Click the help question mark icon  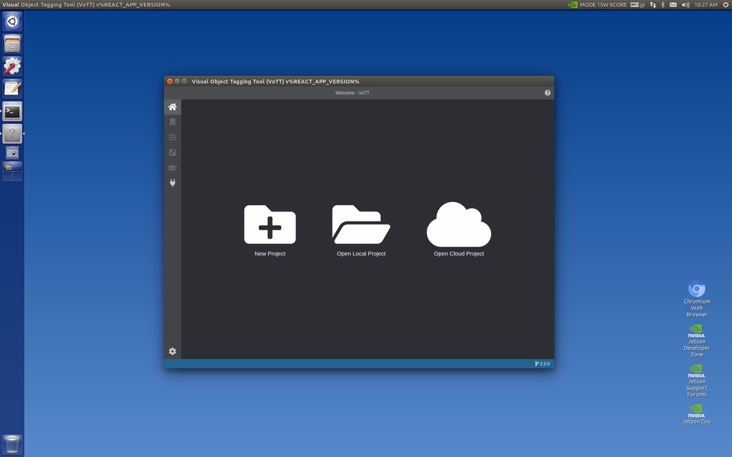point(547,93)
